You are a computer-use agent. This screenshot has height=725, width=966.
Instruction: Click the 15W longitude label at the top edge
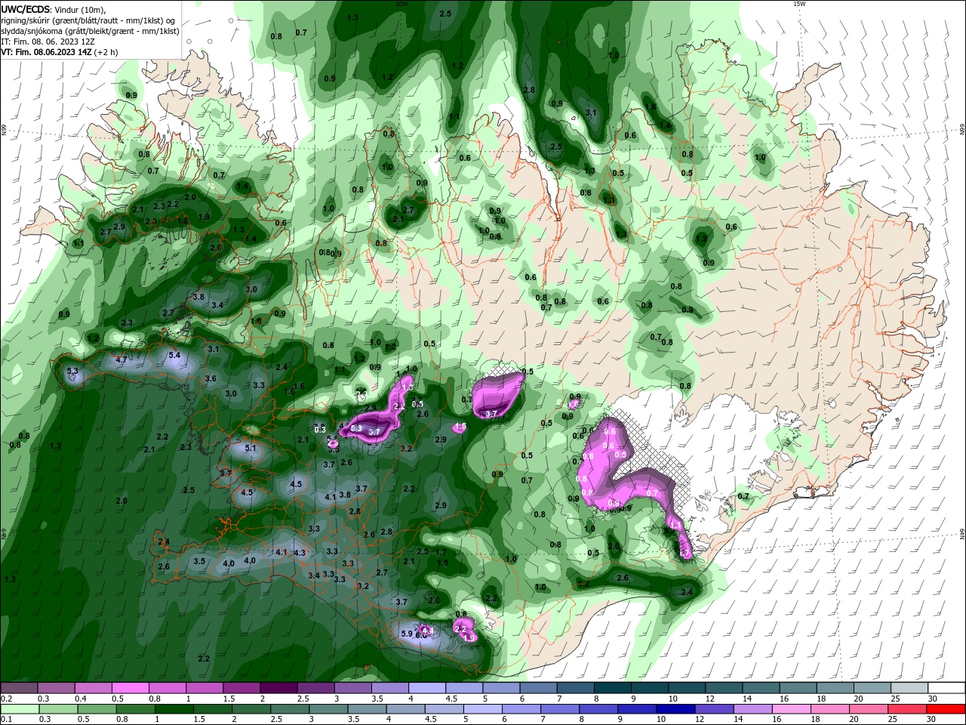click(799, 4)
